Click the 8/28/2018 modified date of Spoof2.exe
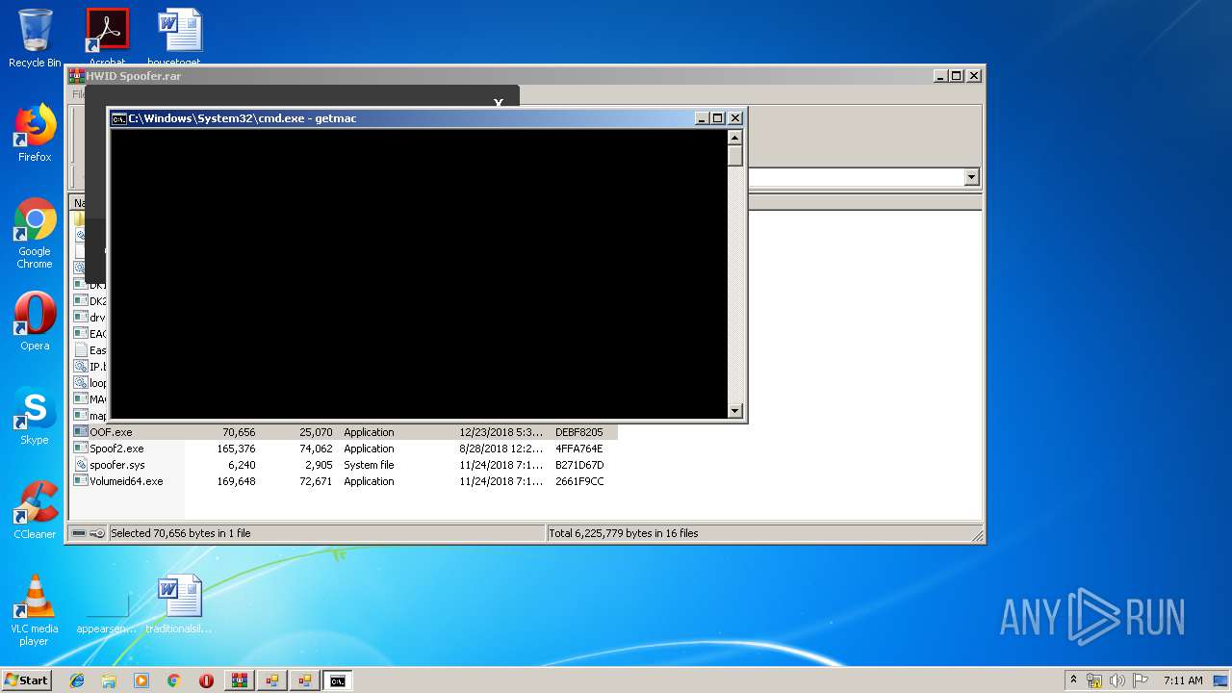Image resolution: width=1232 pixels, height=693 pixels. pos(500,449)
